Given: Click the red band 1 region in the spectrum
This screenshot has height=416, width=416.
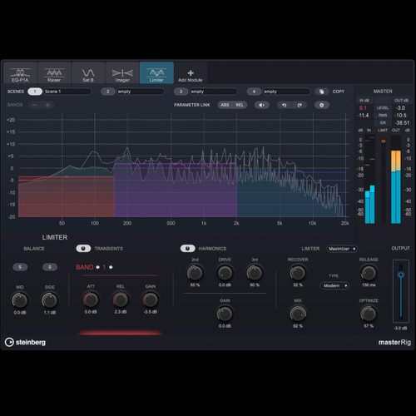Looking at the screenshot, I should point(66,197).
